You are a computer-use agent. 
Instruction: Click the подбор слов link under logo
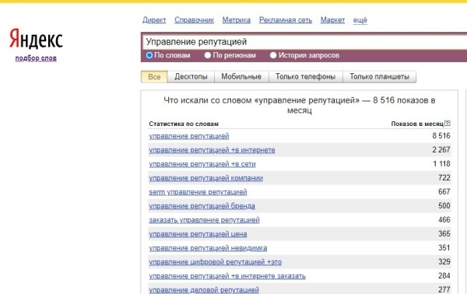[x=36, y=58]
